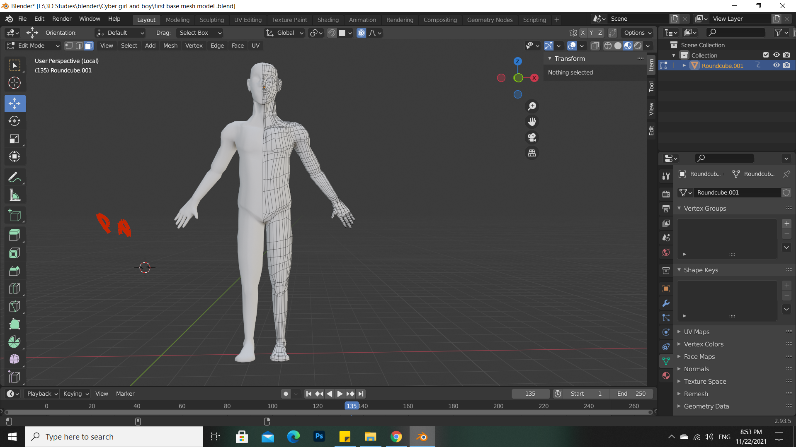Open Photoshop from the Windows taskbar
796x447 pixels.
319,437
